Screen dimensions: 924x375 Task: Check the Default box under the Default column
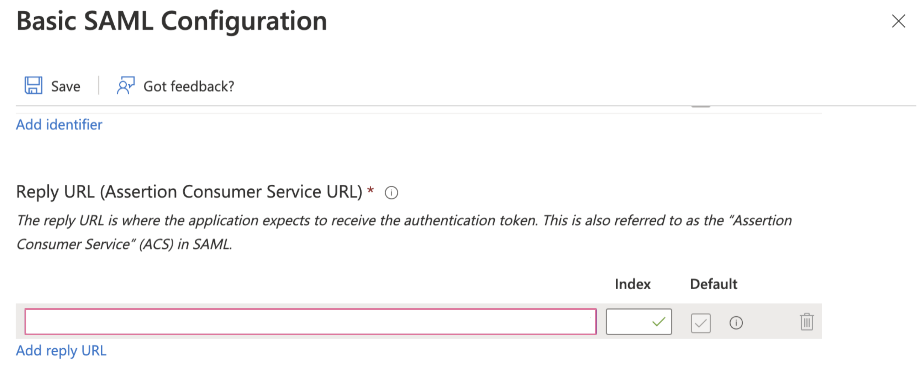coord(700,322)
